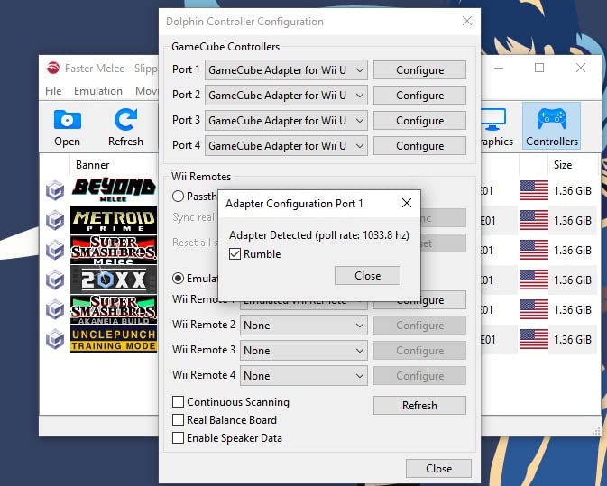Open Port 4 controller type dropdown
This screenshot has width=607, height=486.
(286, 146)
